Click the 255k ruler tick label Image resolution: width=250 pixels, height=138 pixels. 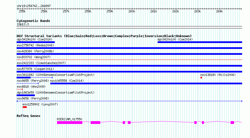22,12
